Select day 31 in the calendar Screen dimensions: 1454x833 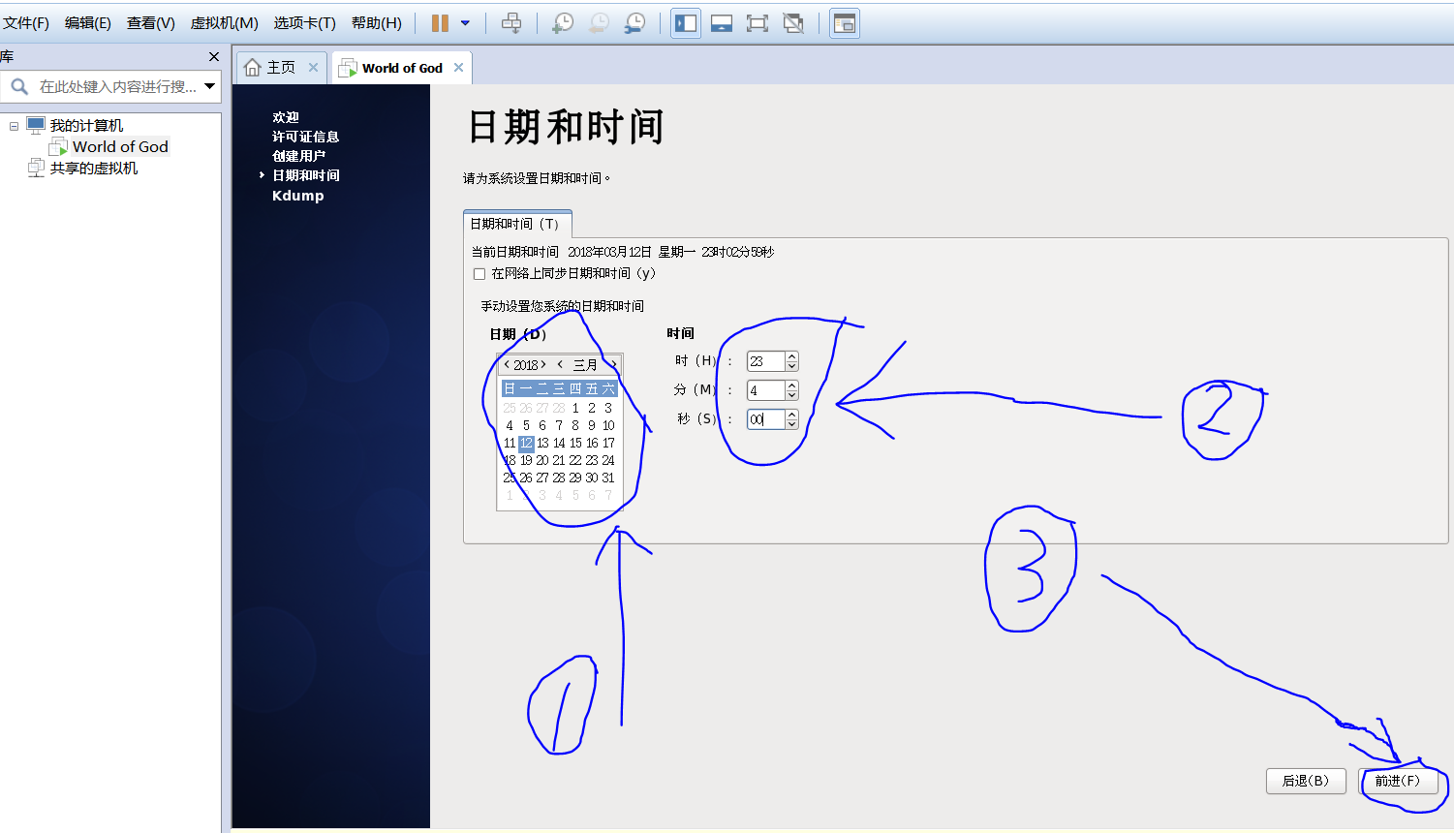pos(608,478)
